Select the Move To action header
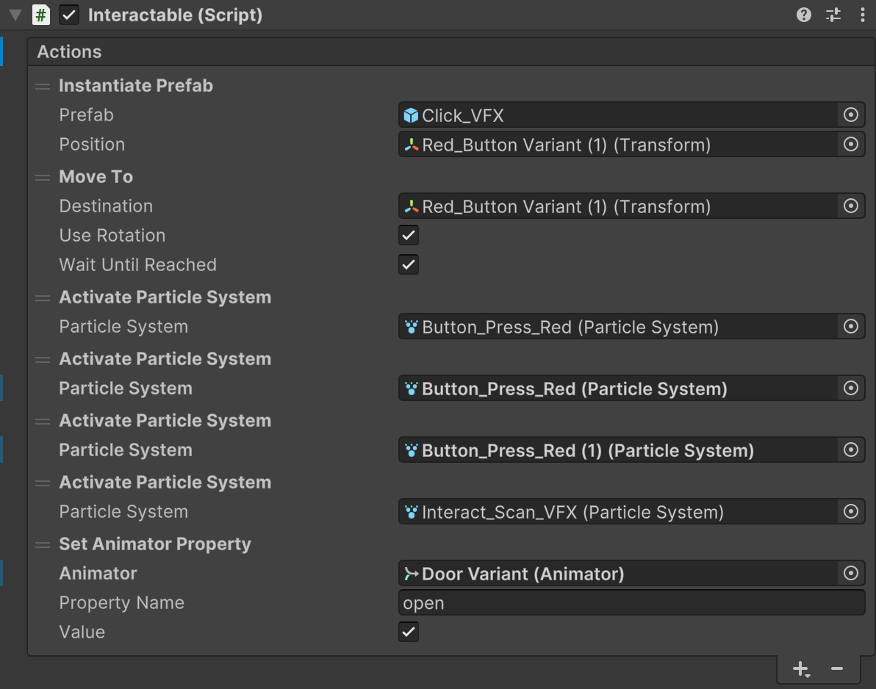The height and width of the screenshot is (689, 876). 96,177
